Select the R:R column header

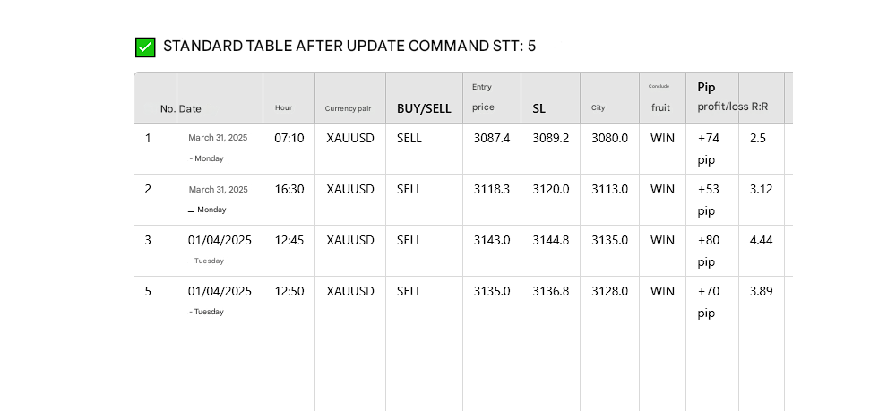pyautogui.click(x=760, y=107)
